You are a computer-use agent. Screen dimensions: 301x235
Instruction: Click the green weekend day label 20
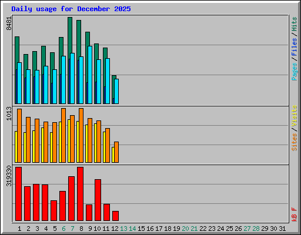coord(185,229)
